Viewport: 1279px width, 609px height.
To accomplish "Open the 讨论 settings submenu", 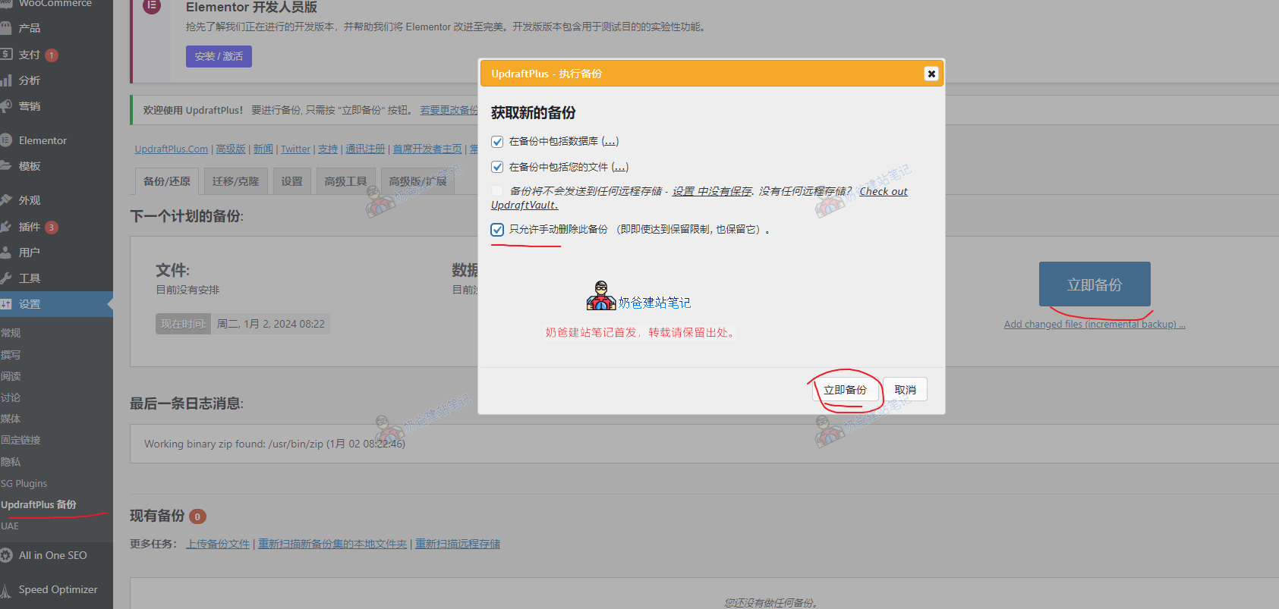I will pos(11,397).
